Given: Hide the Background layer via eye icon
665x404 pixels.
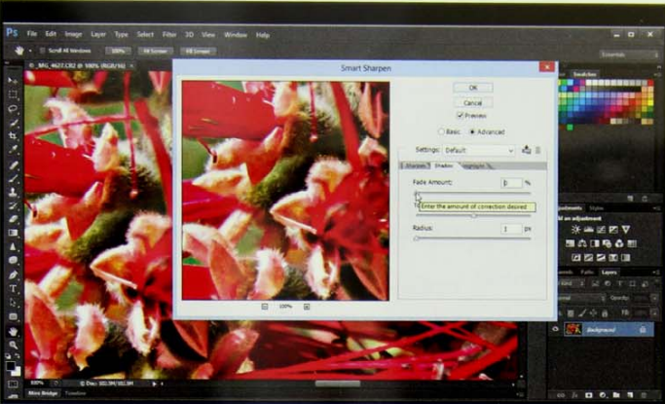Looking at the screenshot, I should coord(556,330).
